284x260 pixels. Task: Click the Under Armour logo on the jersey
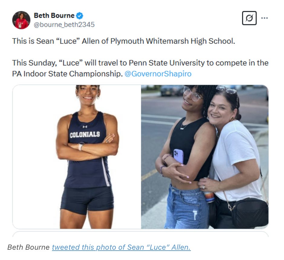[85, 127]
